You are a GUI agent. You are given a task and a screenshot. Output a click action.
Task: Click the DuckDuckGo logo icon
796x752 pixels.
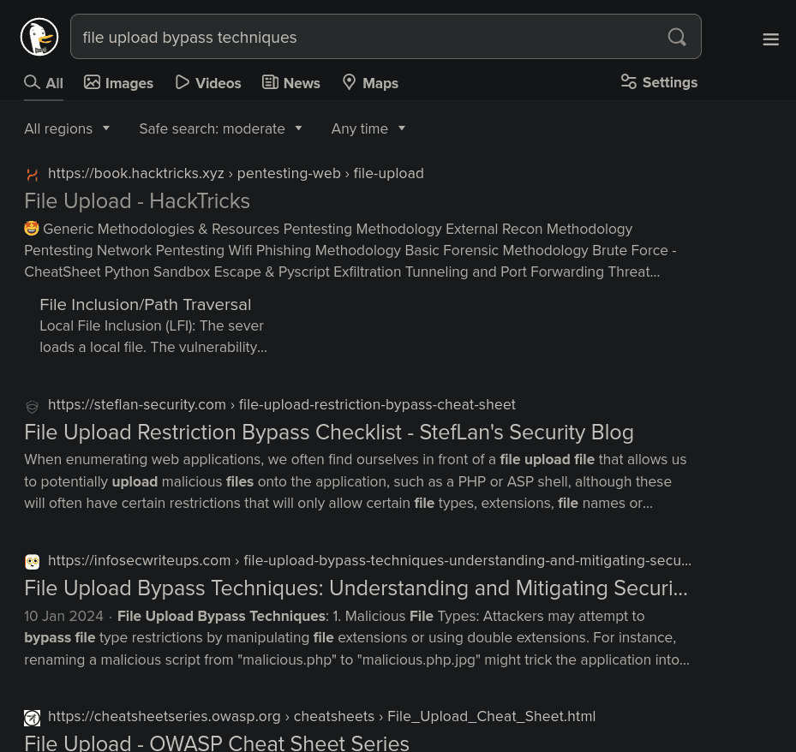pyautogui.click(x=39, y=37)
